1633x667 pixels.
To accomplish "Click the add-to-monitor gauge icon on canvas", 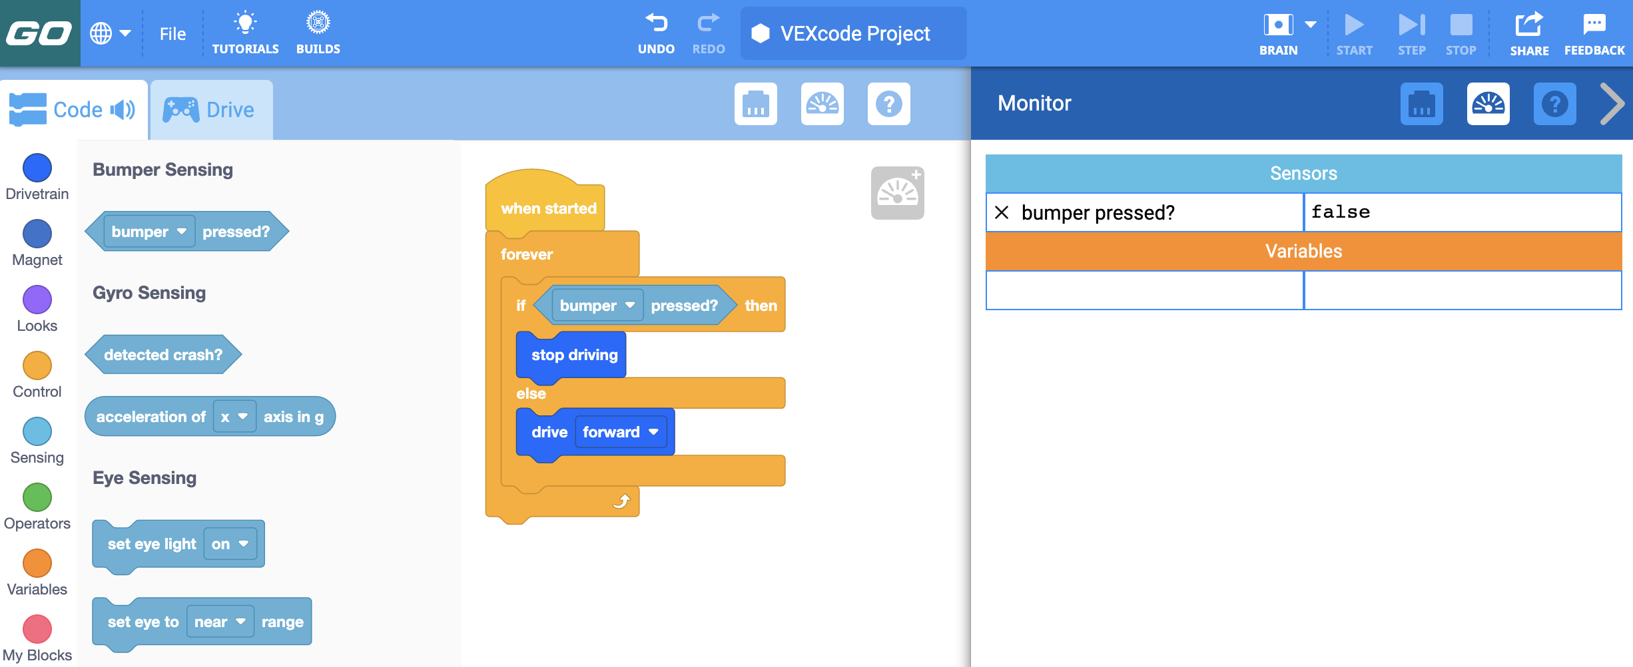I will pos(898,192).
